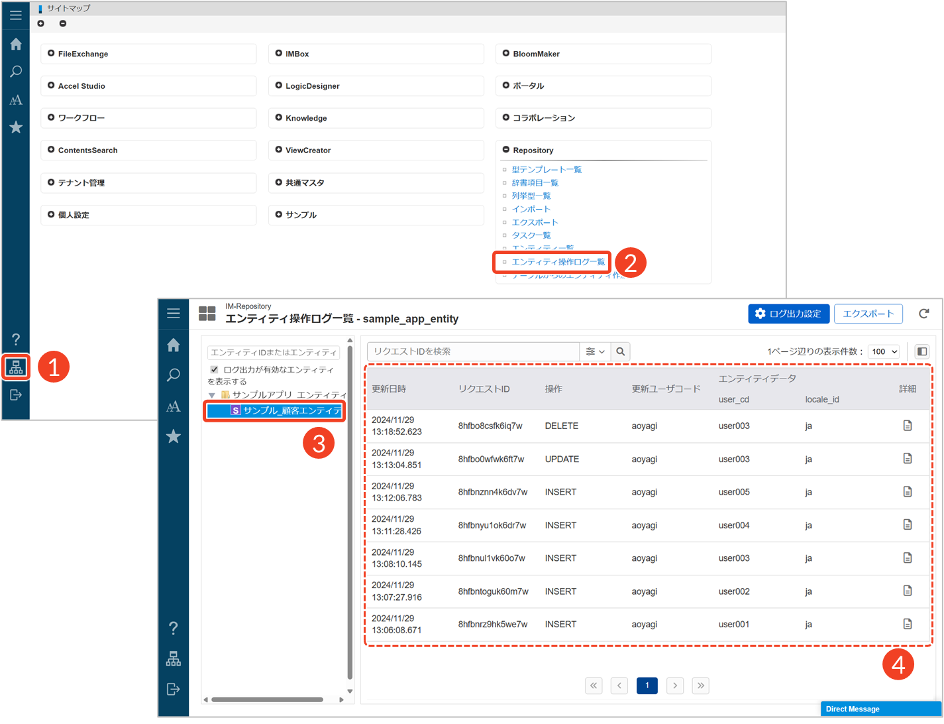Toggle the log-output-enabled entities checkbox
This screenshot has height=724, width=944.
click(214, 370)
